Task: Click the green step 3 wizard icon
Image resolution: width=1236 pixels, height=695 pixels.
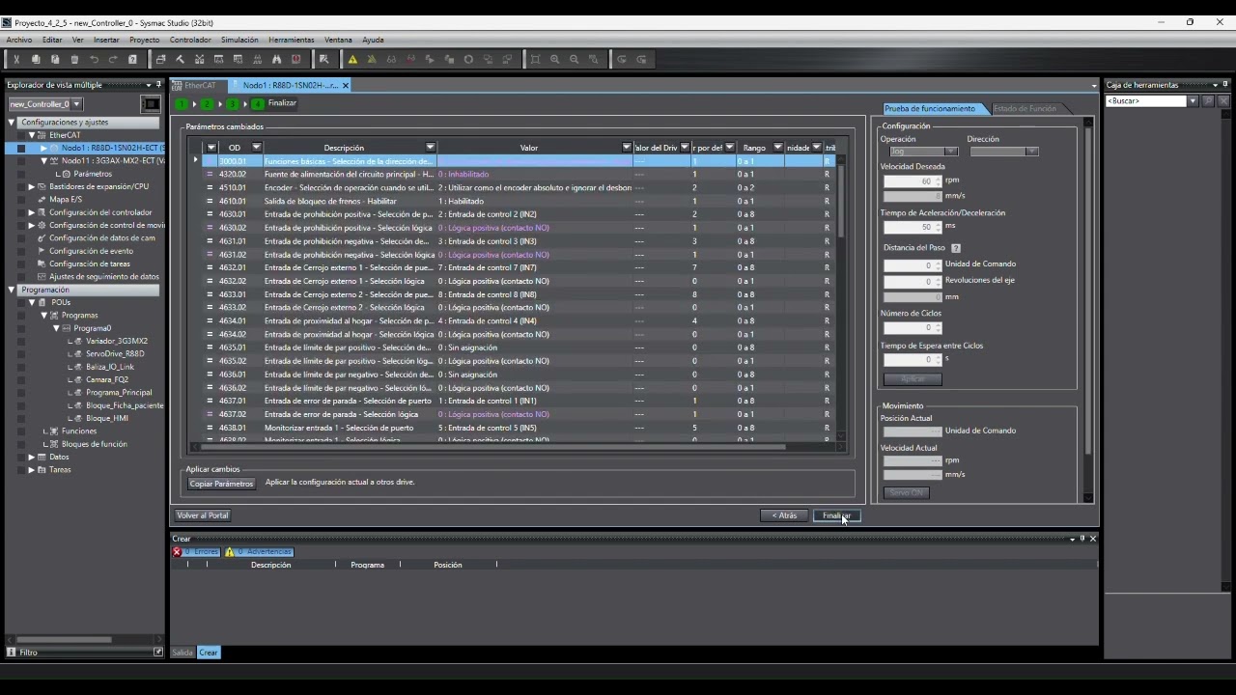Action: click(x=233, y=103)
